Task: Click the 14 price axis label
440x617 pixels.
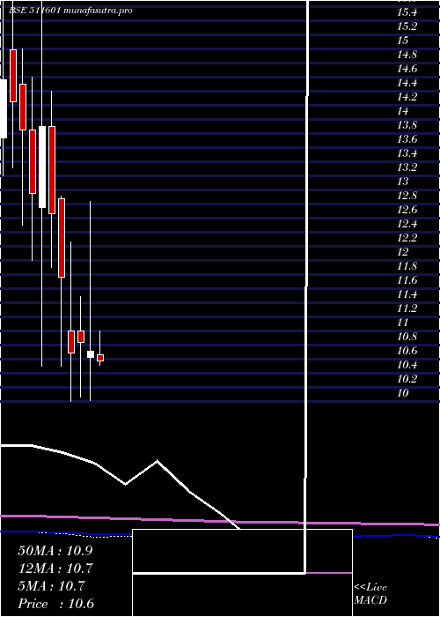Action: [x=403, y=111]
